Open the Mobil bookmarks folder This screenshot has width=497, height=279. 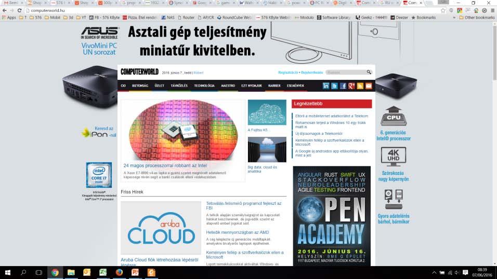53,18
